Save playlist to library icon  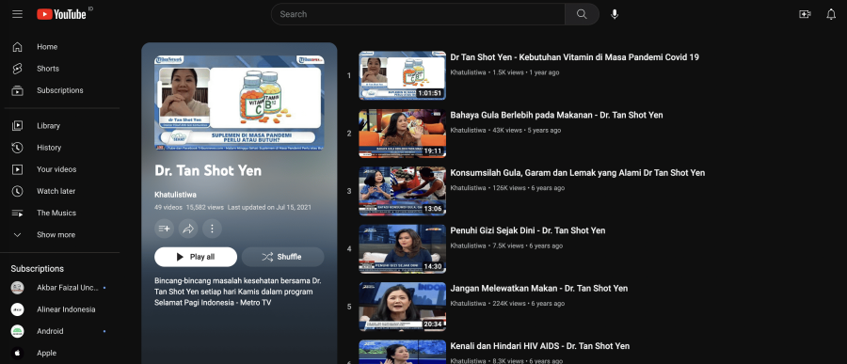pyautogui.click(x=164, y=229)
